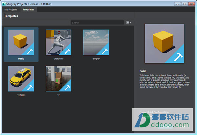Click the "basic" label under the cube
Viewport: 197px width, 135px height.
(x=21, y=59)
